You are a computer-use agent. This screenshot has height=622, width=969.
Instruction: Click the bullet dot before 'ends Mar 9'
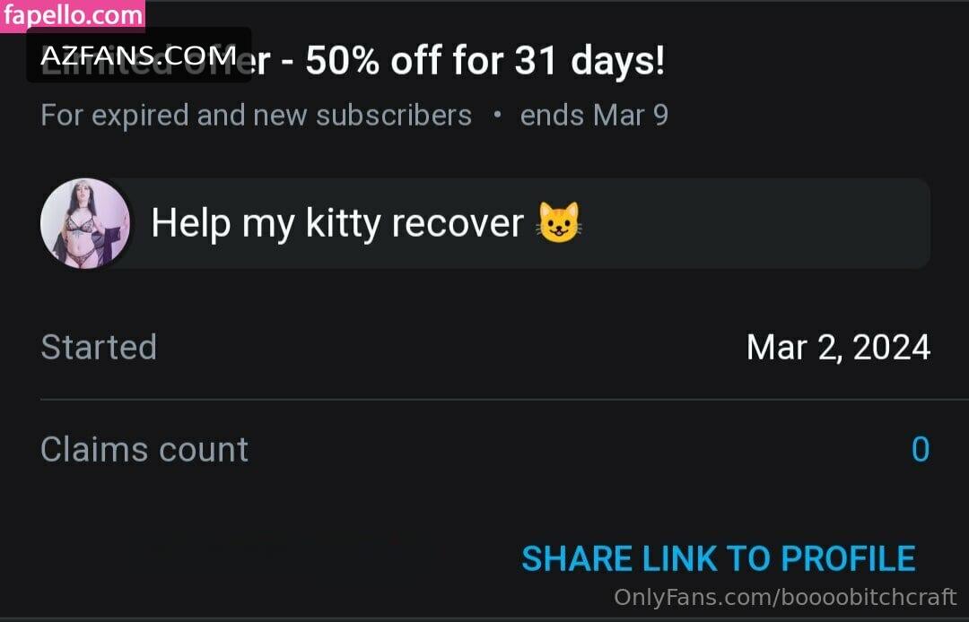point(497,114)
